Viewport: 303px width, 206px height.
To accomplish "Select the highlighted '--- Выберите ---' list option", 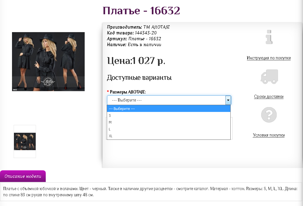I will 168,109.
